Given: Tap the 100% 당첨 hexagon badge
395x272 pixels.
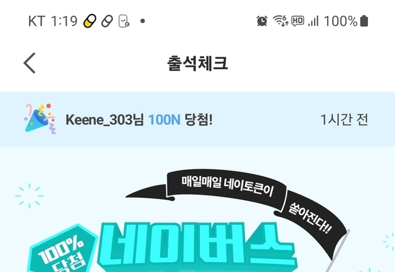Looking at the screenshot, I should (62, 250).
